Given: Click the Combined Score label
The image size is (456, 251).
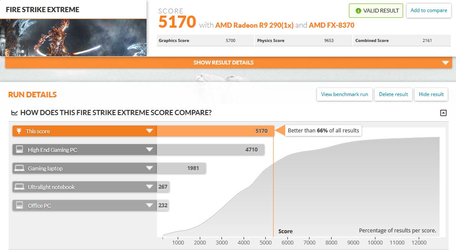Looking at the screenshot, I should coord(372,41).
